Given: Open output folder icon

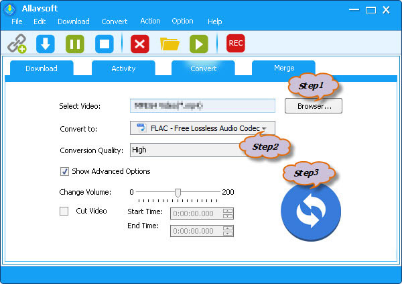Looking at the screenshot, I should (170, 44).
